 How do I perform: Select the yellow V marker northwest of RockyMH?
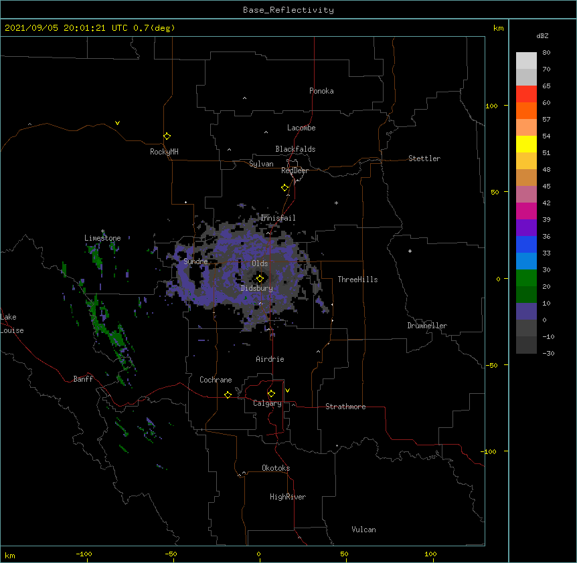click(117, 123)
